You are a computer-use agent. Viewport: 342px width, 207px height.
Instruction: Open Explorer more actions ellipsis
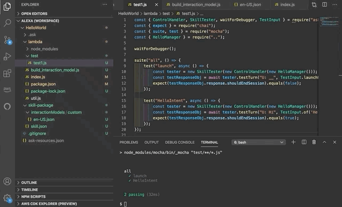click(105, 4)
